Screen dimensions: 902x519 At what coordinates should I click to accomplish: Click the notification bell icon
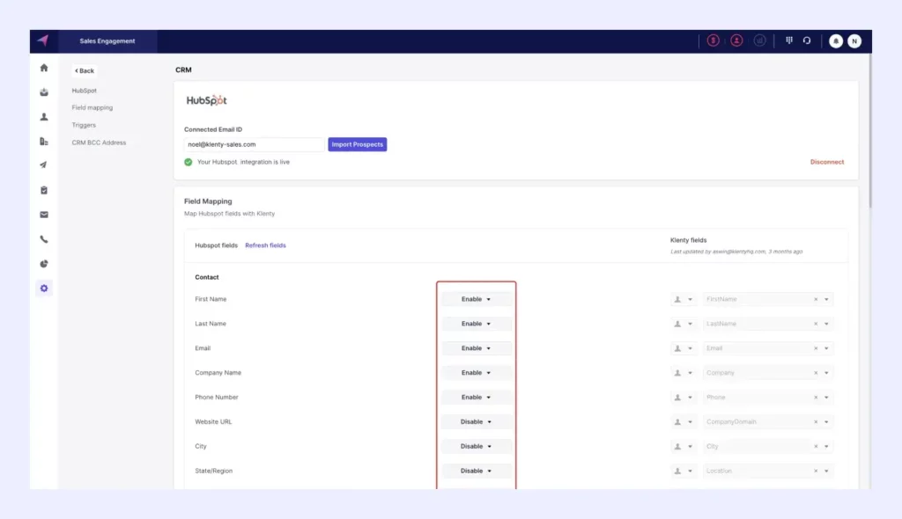[x=836, y=41]
